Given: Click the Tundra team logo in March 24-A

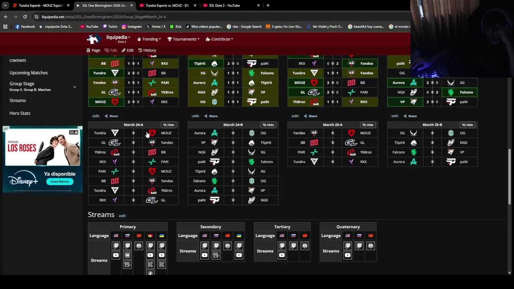Looking at the screenshot, I should point(115,133).
